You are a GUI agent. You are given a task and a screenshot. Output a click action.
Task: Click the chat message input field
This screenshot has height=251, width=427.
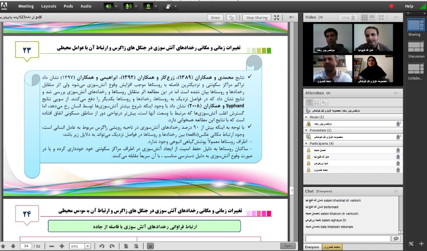pos(348,239)
